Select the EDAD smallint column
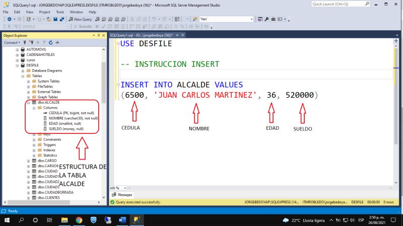The image size is (403, 226). [x=62, y=123]
